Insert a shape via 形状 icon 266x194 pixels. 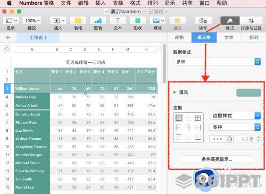(x=138, y=21)
